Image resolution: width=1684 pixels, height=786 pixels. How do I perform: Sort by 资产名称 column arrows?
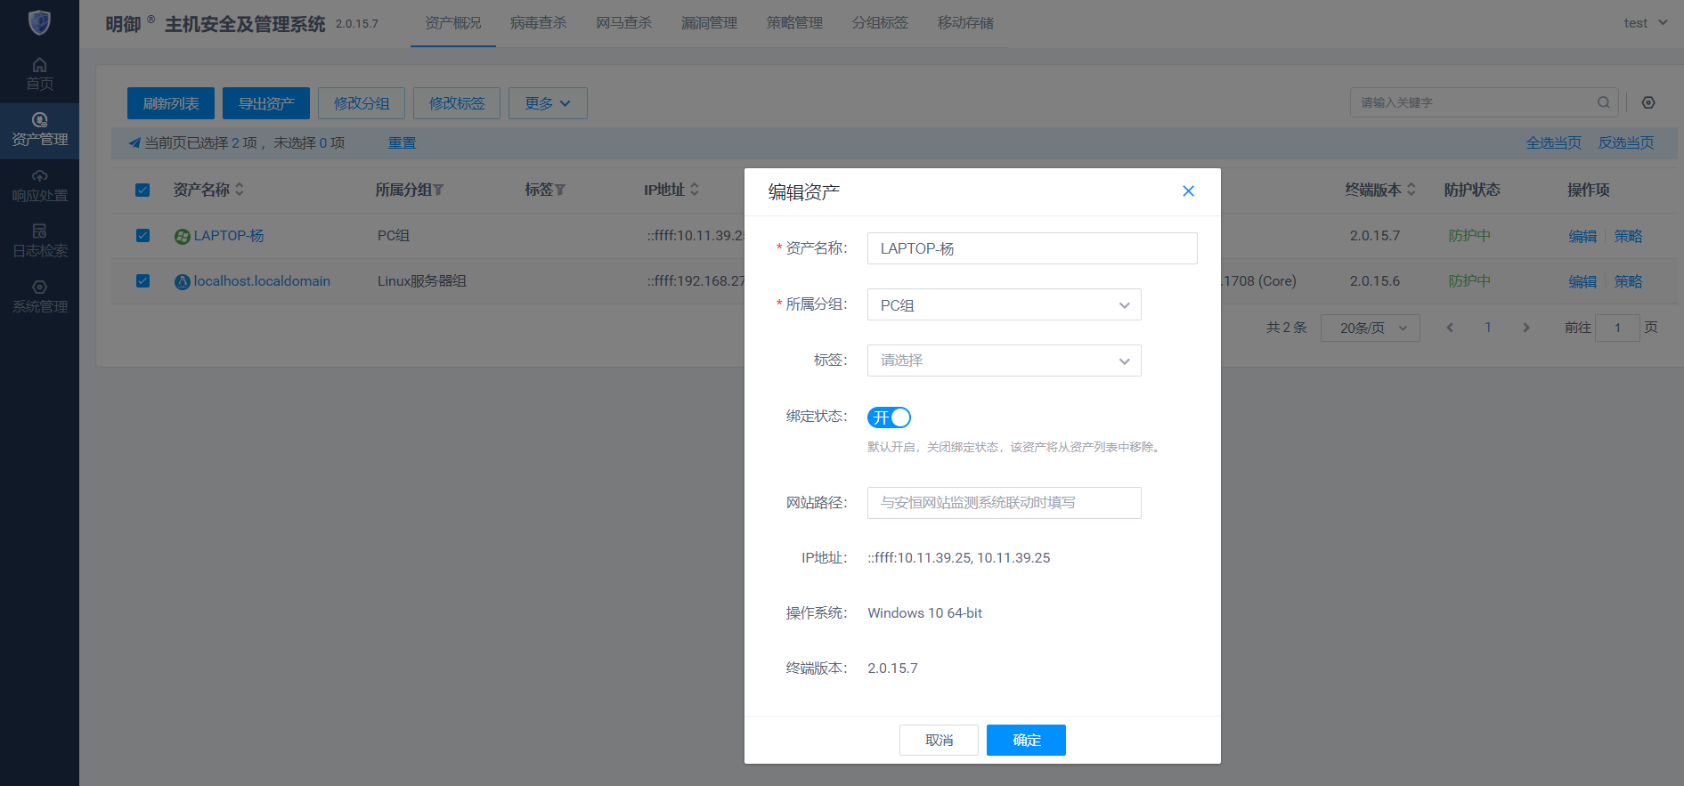pyautogui.click(x=240, y=190)
